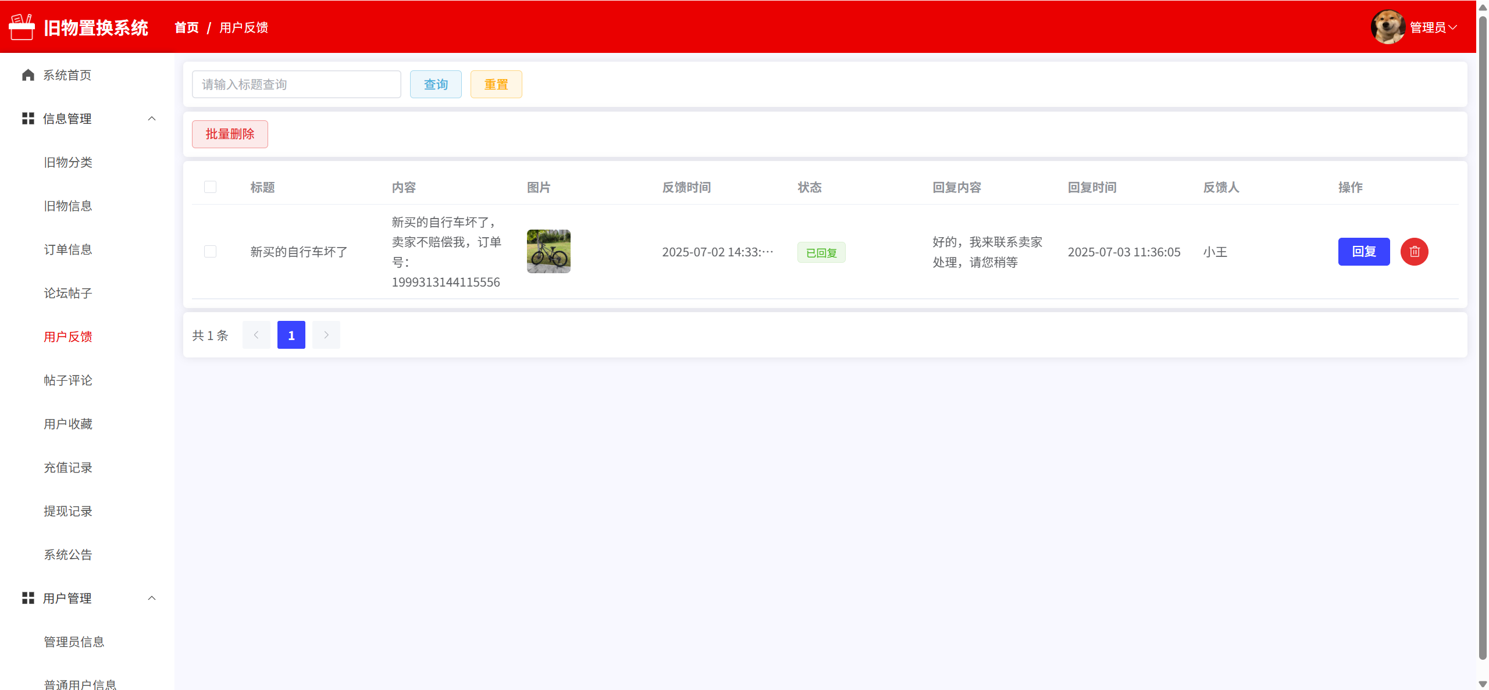
Task: Open 订单信息 in the sidebar
Action: [68, 249]
